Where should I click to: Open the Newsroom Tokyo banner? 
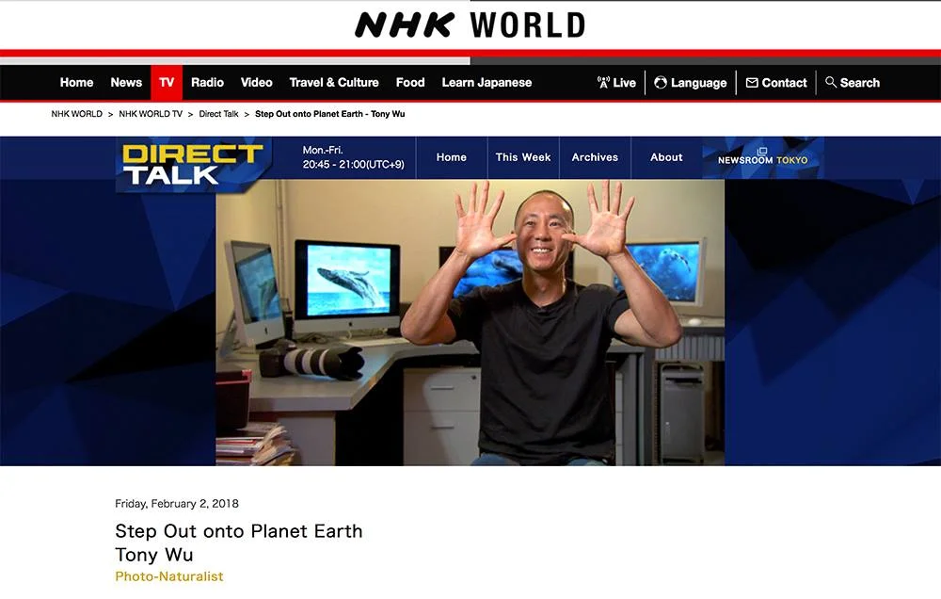763,157
